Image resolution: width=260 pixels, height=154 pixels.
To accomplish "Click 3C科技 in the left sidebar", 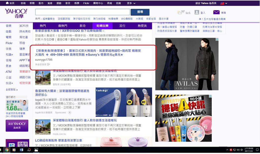I will tap(24, 26).
